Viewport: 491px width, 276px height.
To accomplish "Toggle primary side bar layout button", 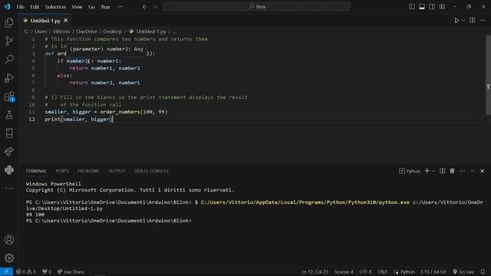I will tap(412, 7).
